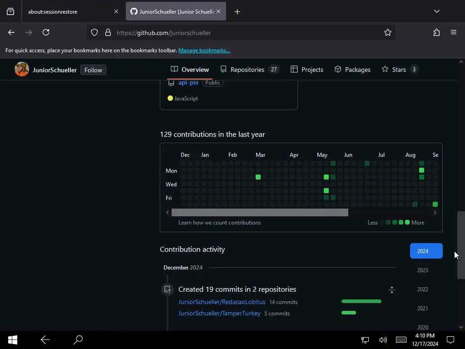Click the commit activity repo push icon
The image size is (465, 349).
[x=168, y=289]
